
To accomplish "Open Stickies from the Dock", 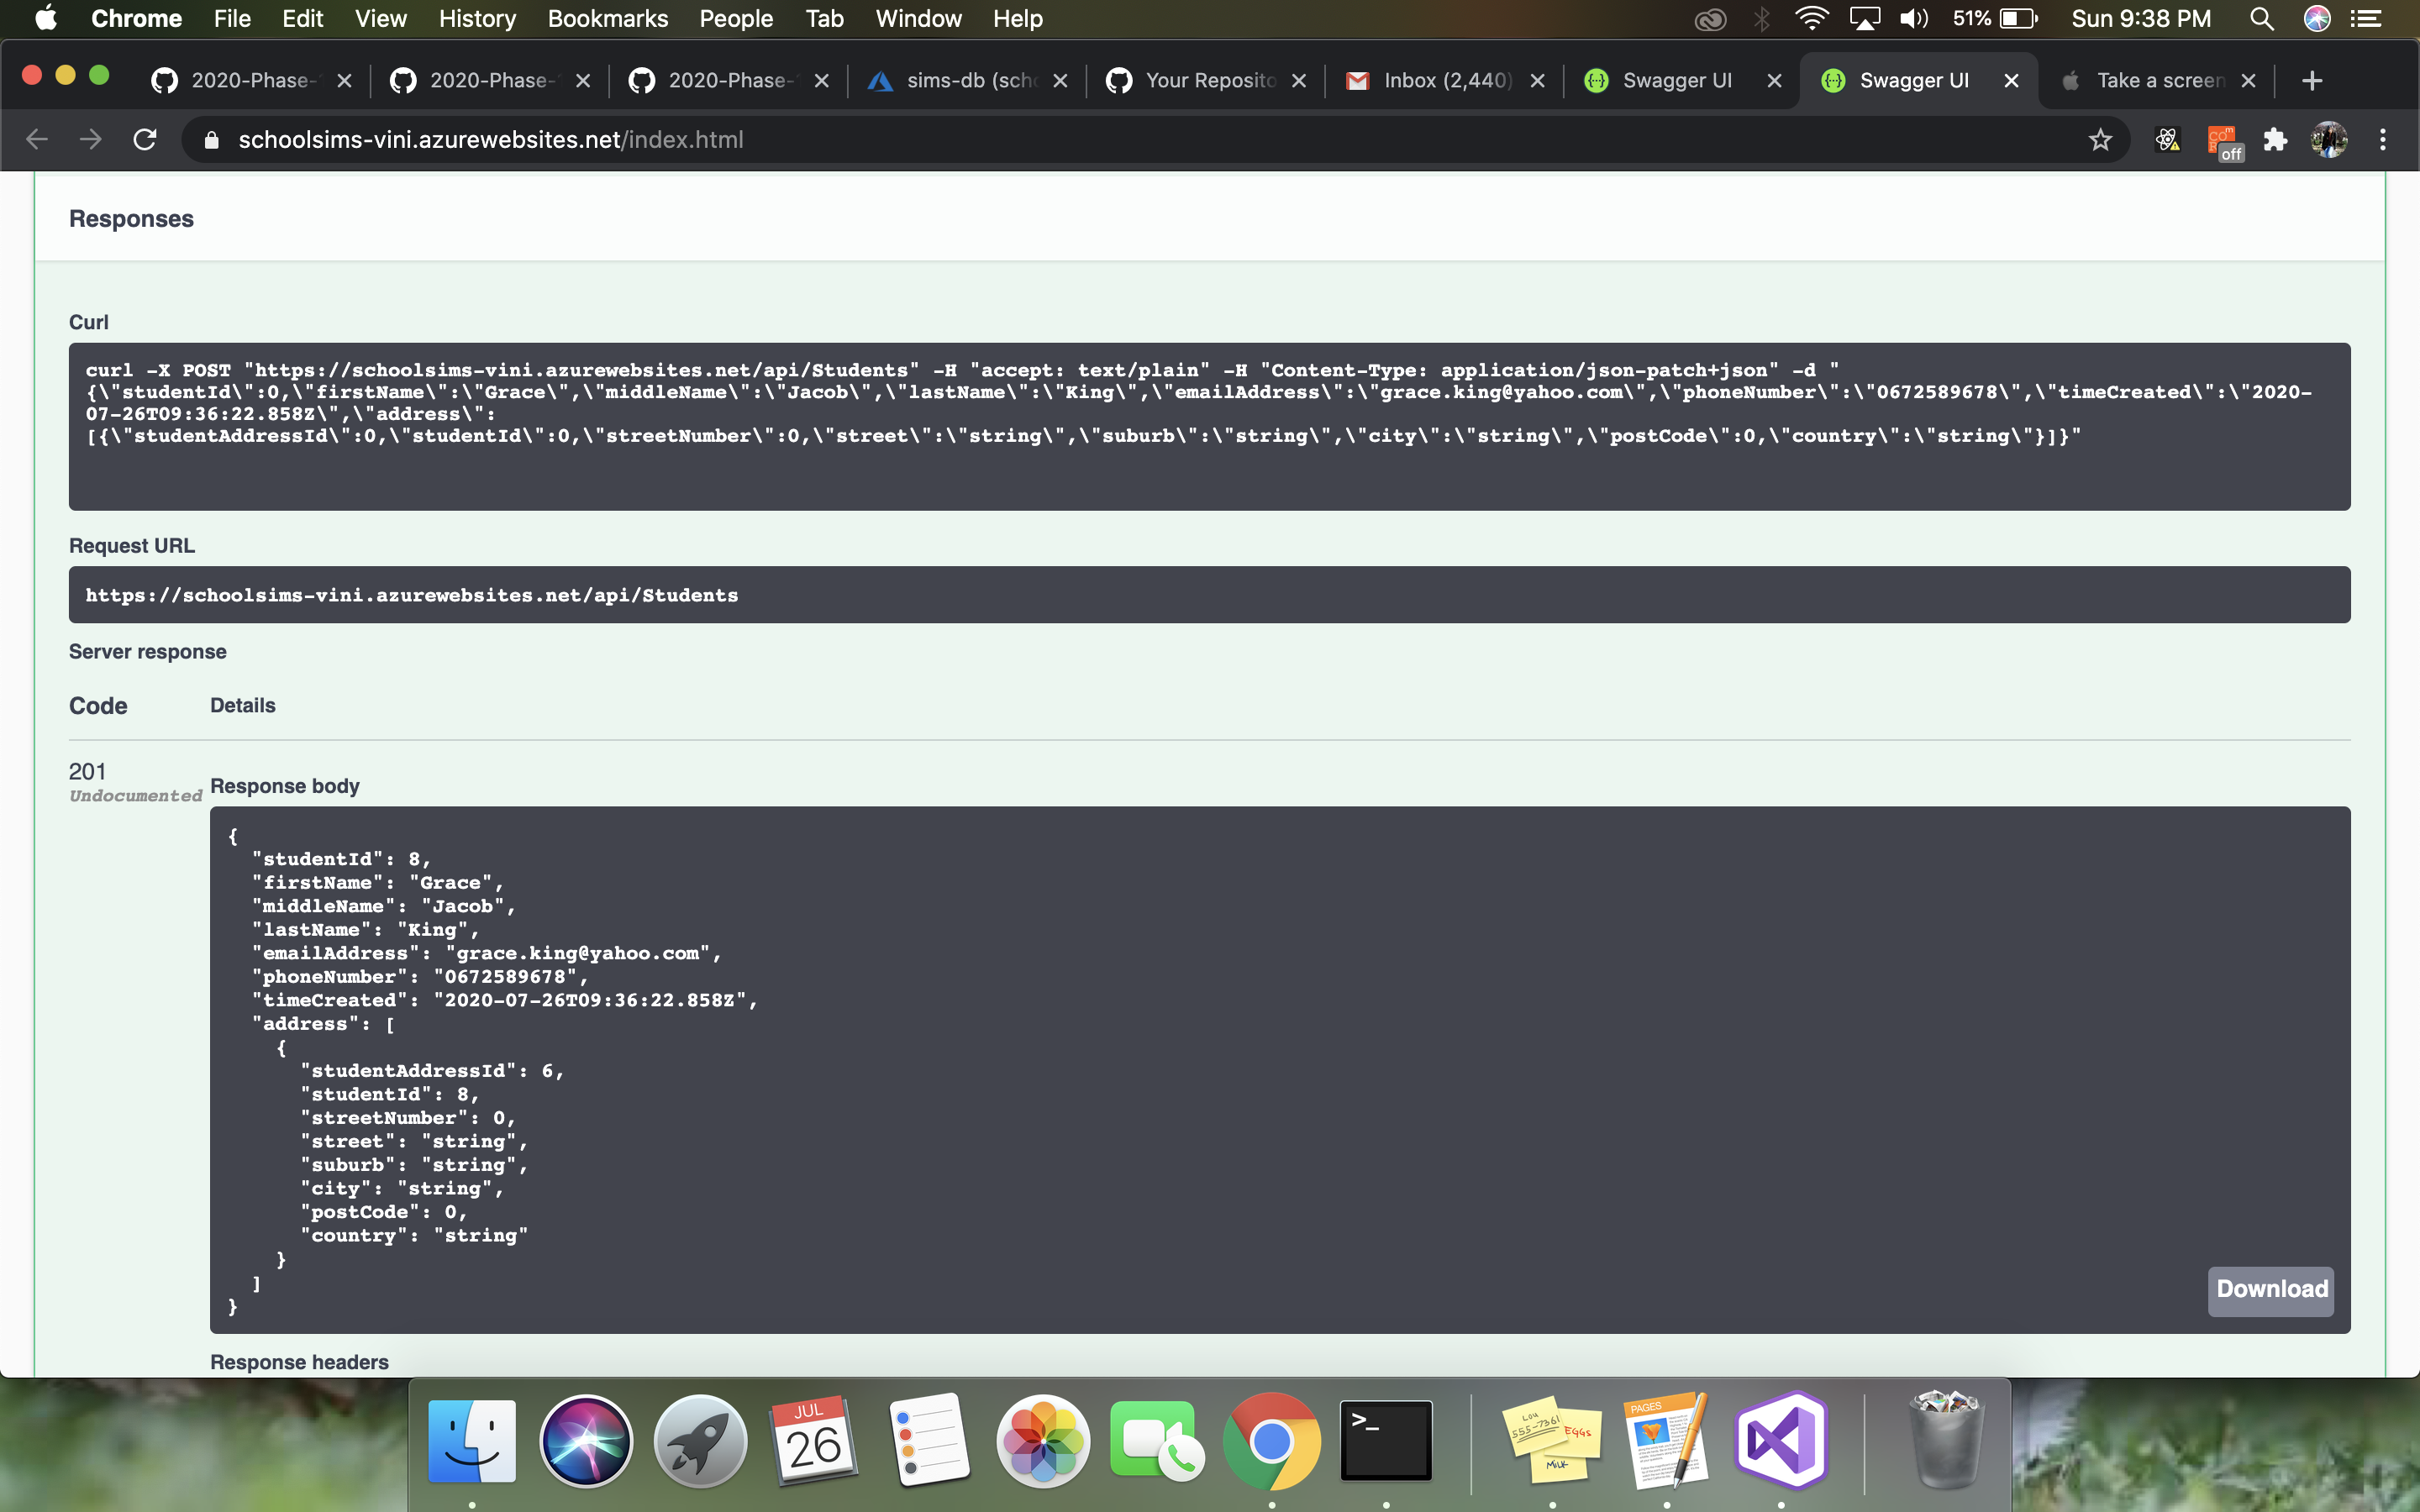I will (1552, 1441).
